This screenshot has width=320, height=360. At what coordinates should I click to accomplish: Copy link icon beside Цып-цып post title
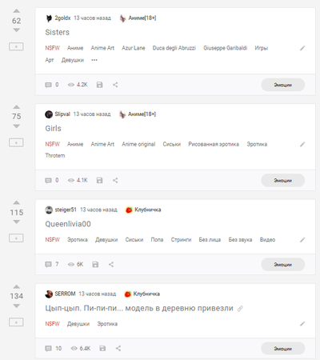240,309
